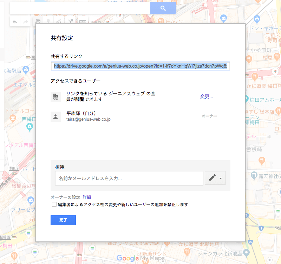Screen dimensions: 281x264
Task: Click the map pin beside ジャンカラ北新地店
Action: 247,253
